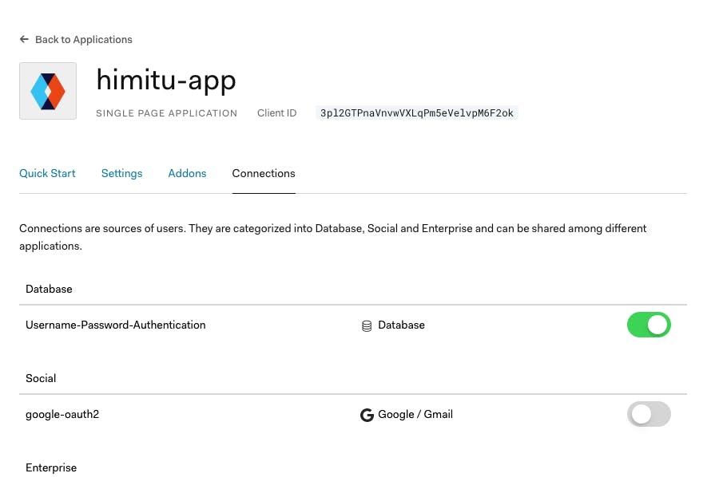Open the Quick Start tab
Image resolution: width=719 pixels, height=477 pixels.
tap(47, 174)
